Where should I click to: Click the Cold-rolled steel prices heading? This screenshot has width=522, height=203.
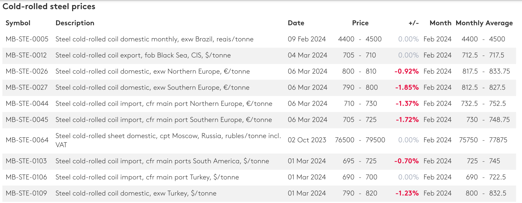tap(49, 7)
